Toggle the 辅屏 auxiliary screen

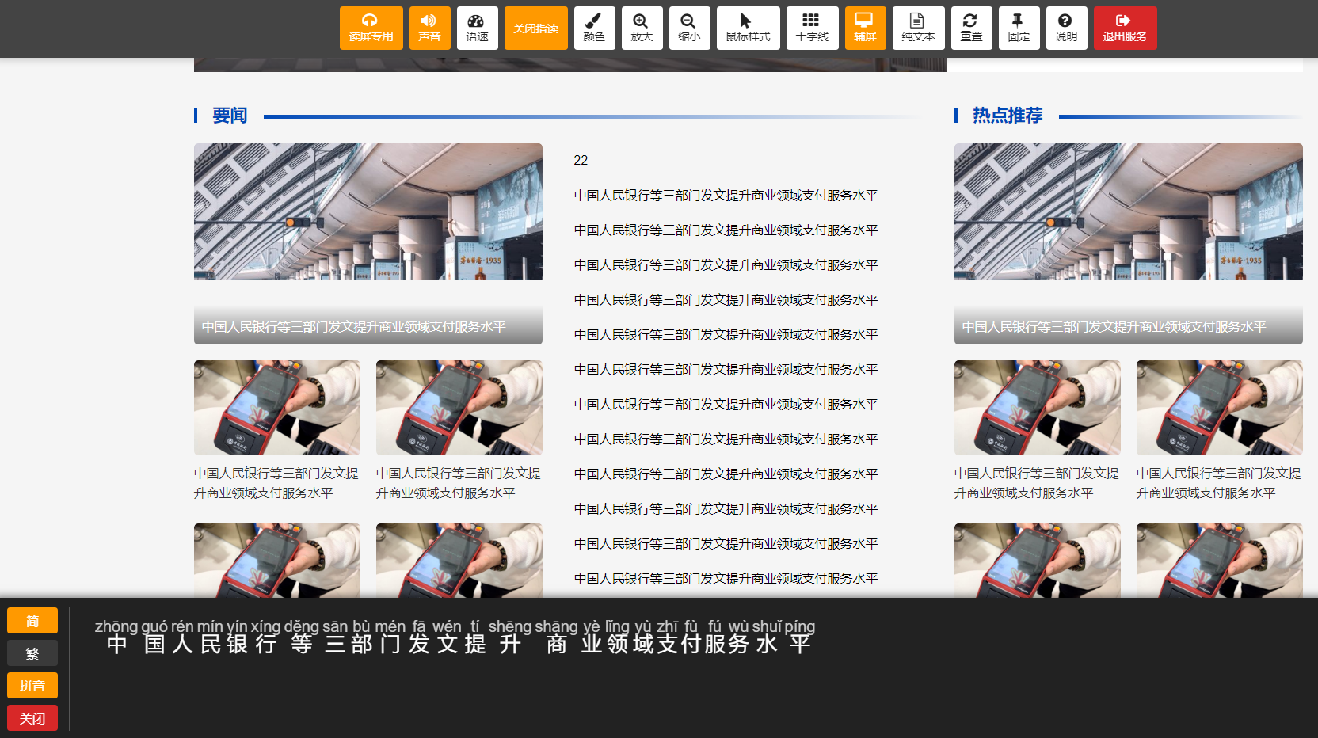(865, 28)
